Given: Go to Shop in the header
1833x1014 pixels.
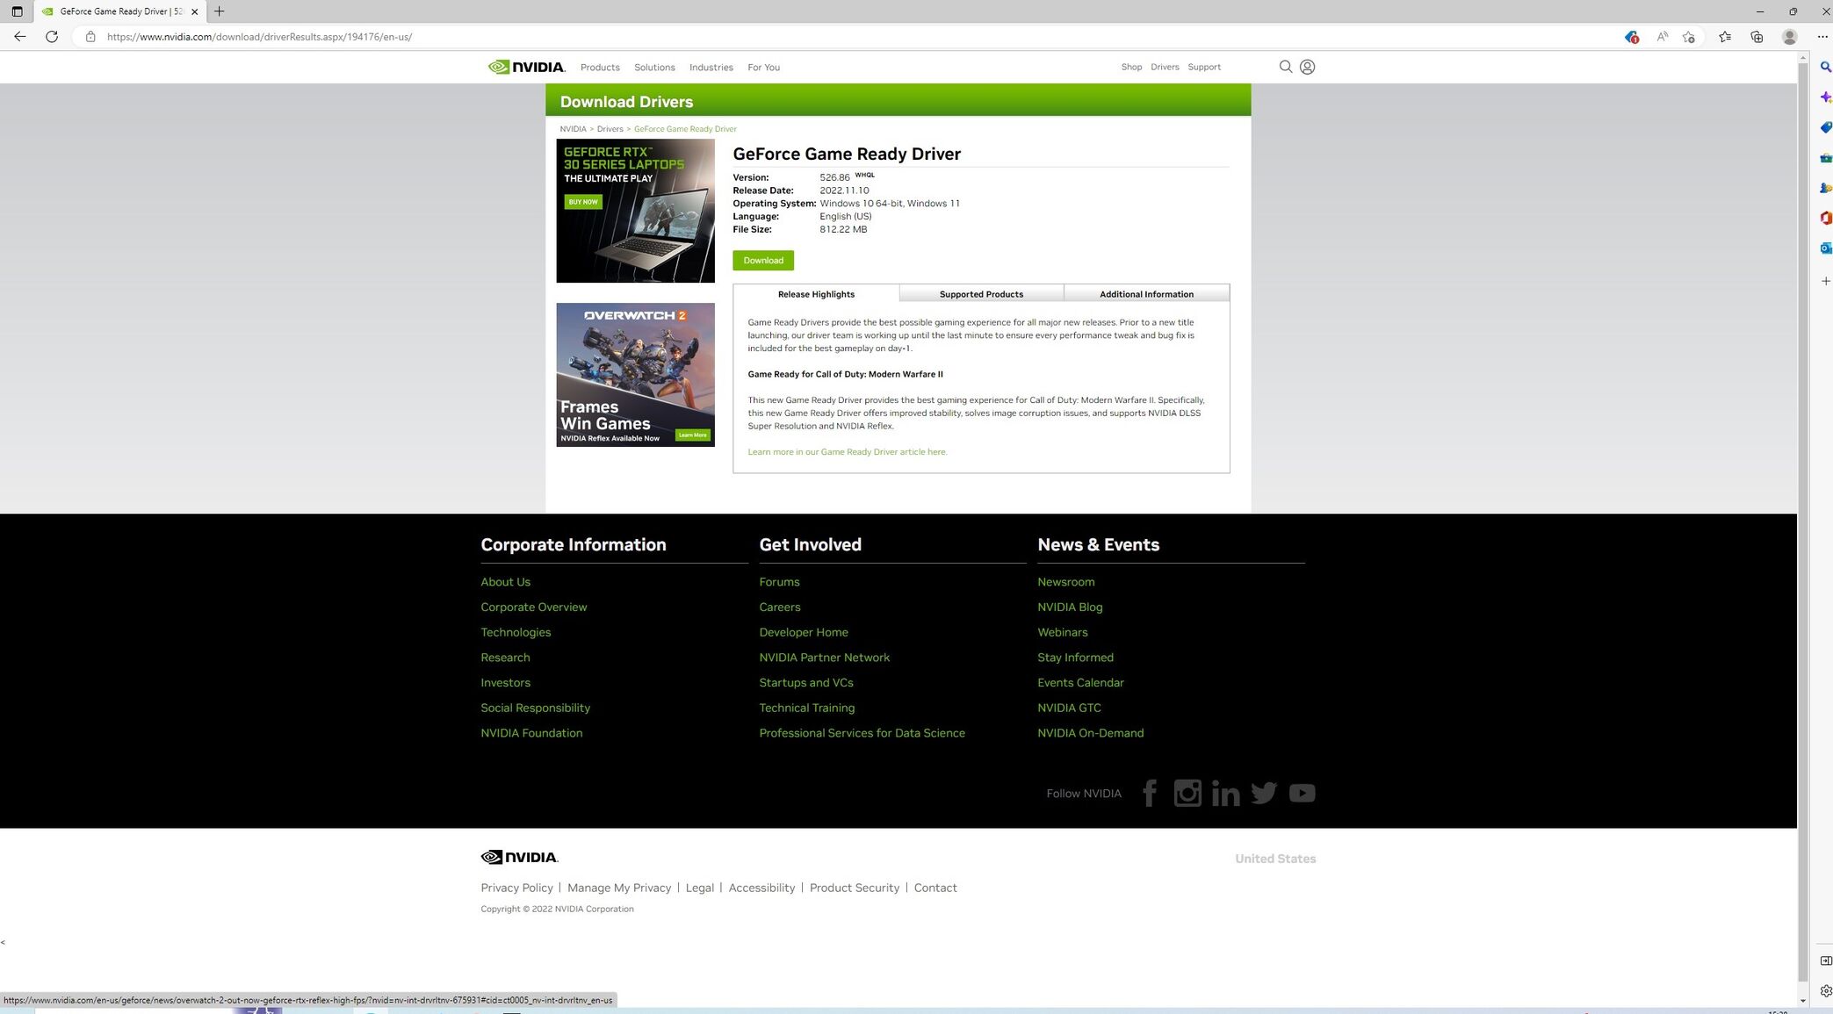Looking at the screenshot, I should (x=1131, y=67).
